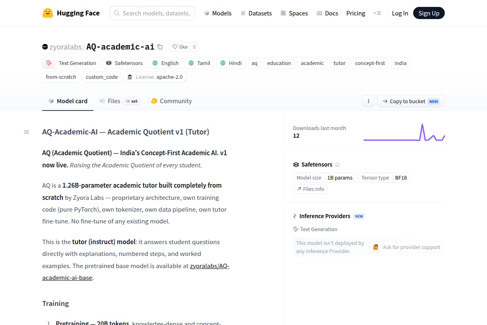This screenshot has height=325, width=487.
Task: Click the AQ-academic-ai model title
Action: 120,47
